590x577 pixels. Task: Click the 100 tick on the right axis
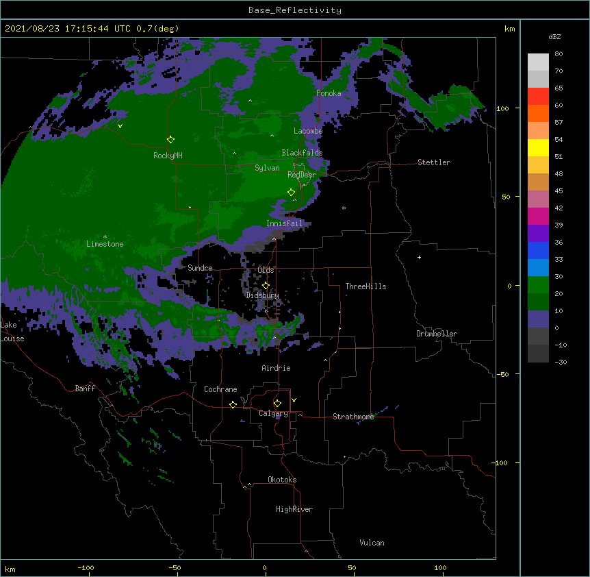click(x=502, y=108)
